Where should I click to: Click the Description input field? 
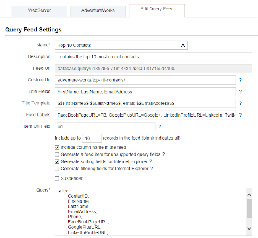[153, 57]
